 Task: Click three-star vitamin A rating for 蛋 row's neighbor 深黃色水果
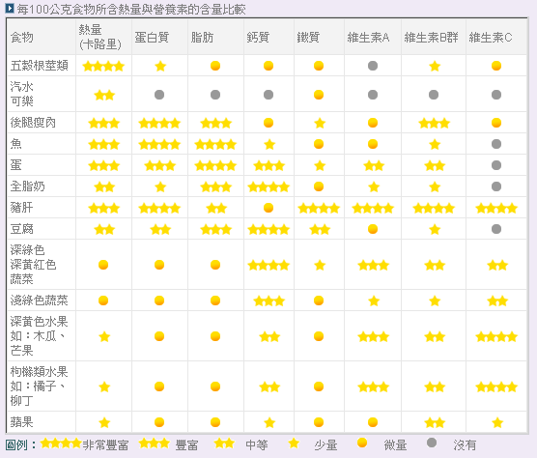[374, 336]
